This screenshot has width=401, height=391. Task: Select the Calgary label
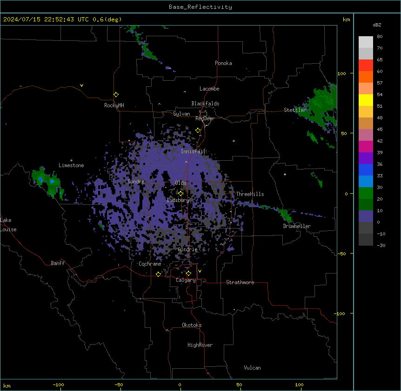point(186,280)
